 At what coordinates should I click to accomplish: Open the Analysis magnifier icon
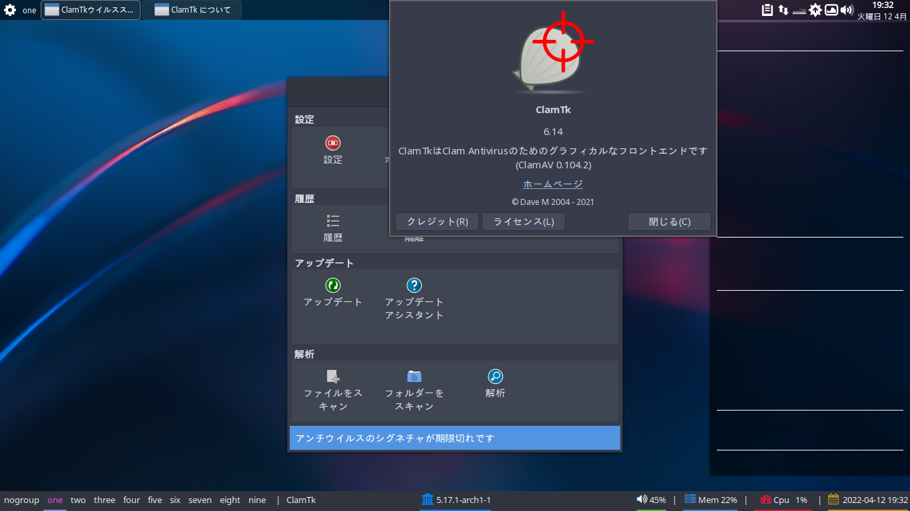[x=496, y=377]
